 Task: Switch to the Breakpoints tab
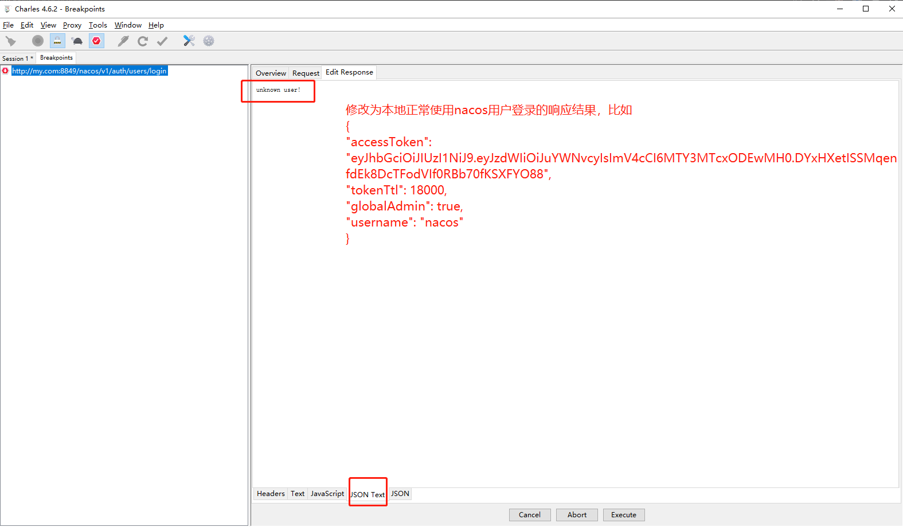pyautogui.click(x=56, y=58)
